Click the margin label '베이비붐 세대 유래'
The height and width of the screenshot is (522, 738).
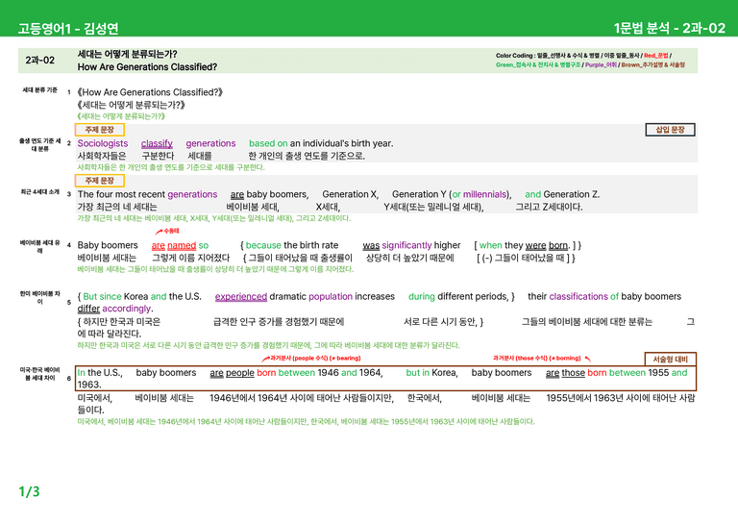[x=40, y=247]
